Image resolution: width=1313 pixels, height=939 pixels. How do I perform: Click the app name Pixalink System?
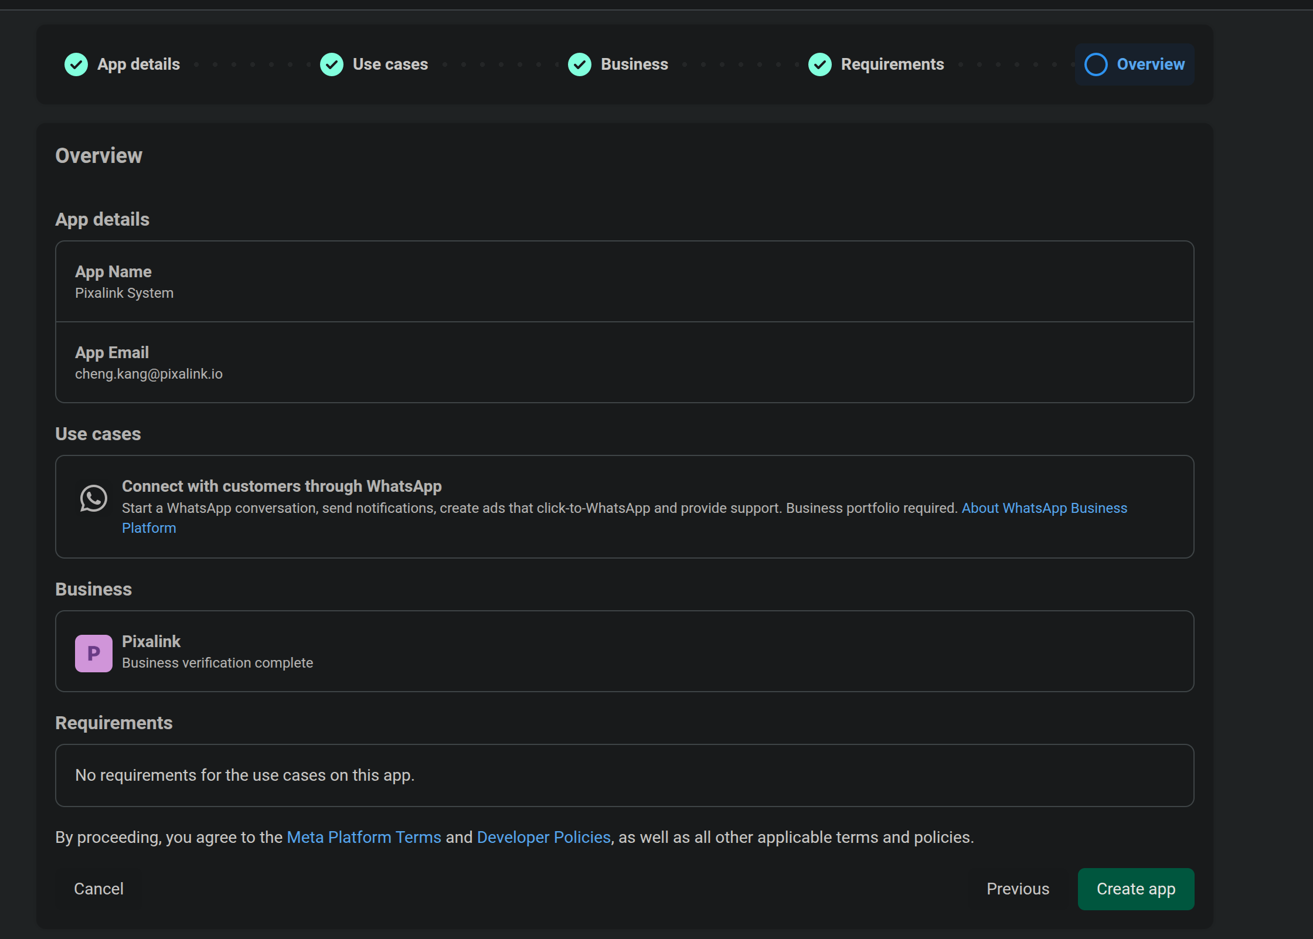tap(124, 293)
